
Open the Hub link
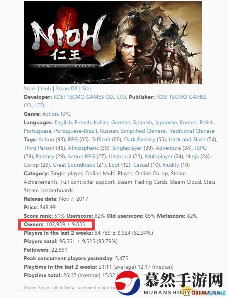click(x=46, y=88)
